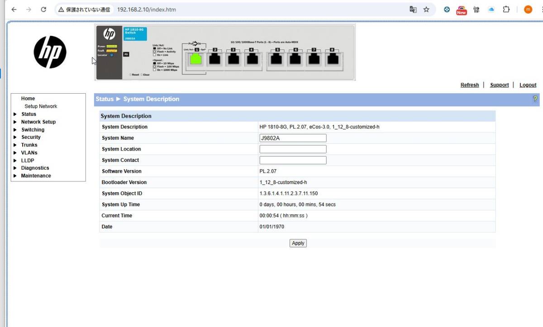The height and width of the screenshot is (327, 543).
Task: Click the not-secure warning chip in the address bar
Action: [84, 9]
